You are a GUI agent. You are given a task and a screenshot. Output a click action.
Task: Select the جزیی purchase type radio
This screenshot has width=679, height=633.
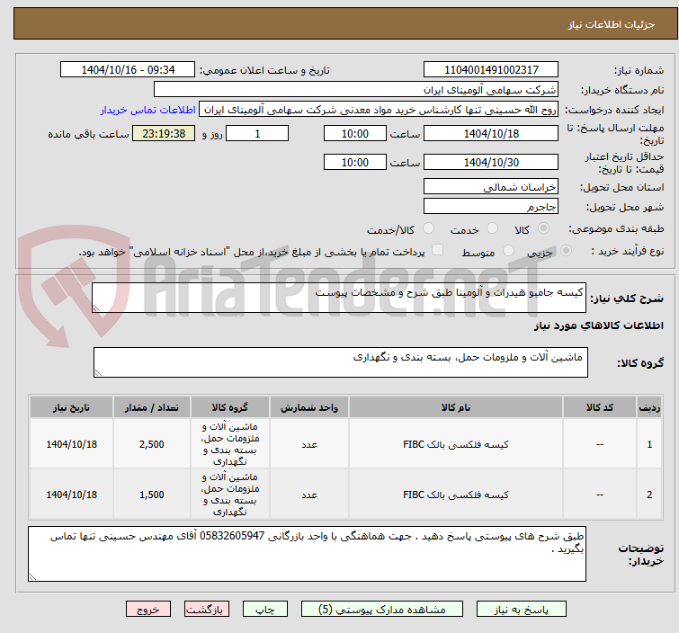566,251
